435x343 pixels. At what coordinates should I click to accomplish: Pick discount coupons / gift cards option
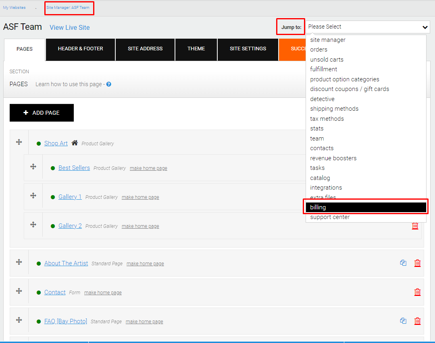click(x=350, y=89)
